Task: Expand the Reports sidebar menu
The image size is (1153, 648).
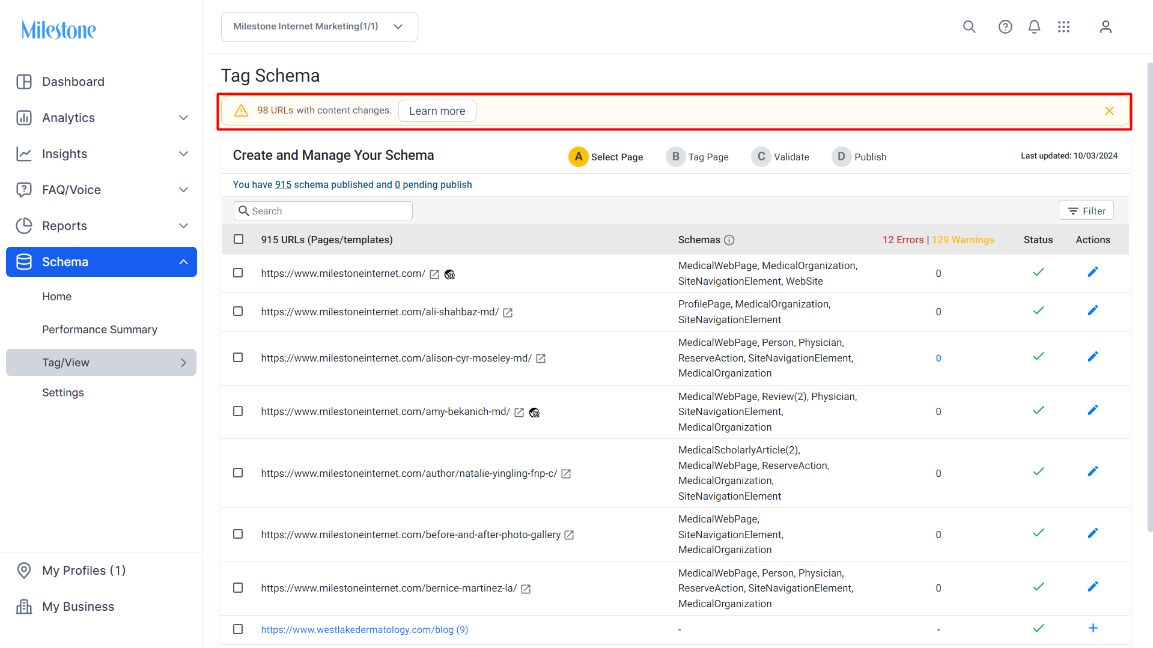Action: click(184, 226)
